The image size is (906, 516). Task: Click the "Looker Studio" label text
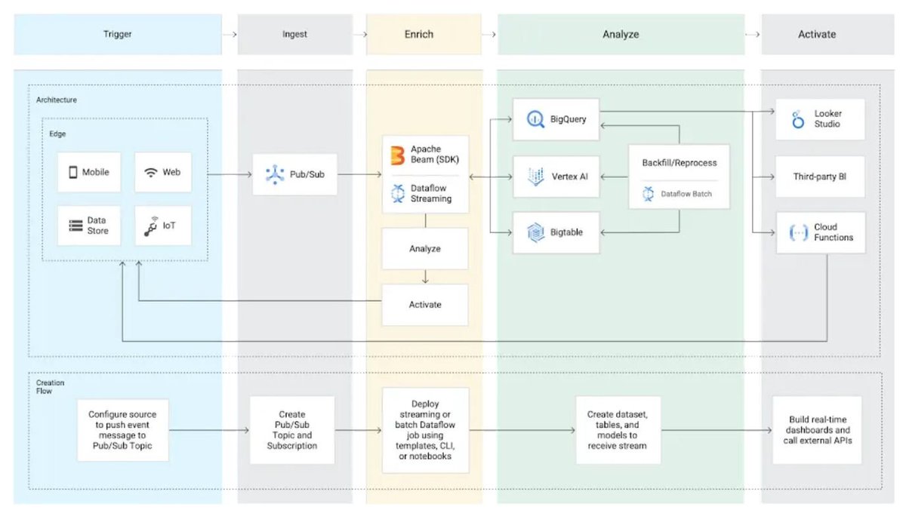tap(827, 118)
